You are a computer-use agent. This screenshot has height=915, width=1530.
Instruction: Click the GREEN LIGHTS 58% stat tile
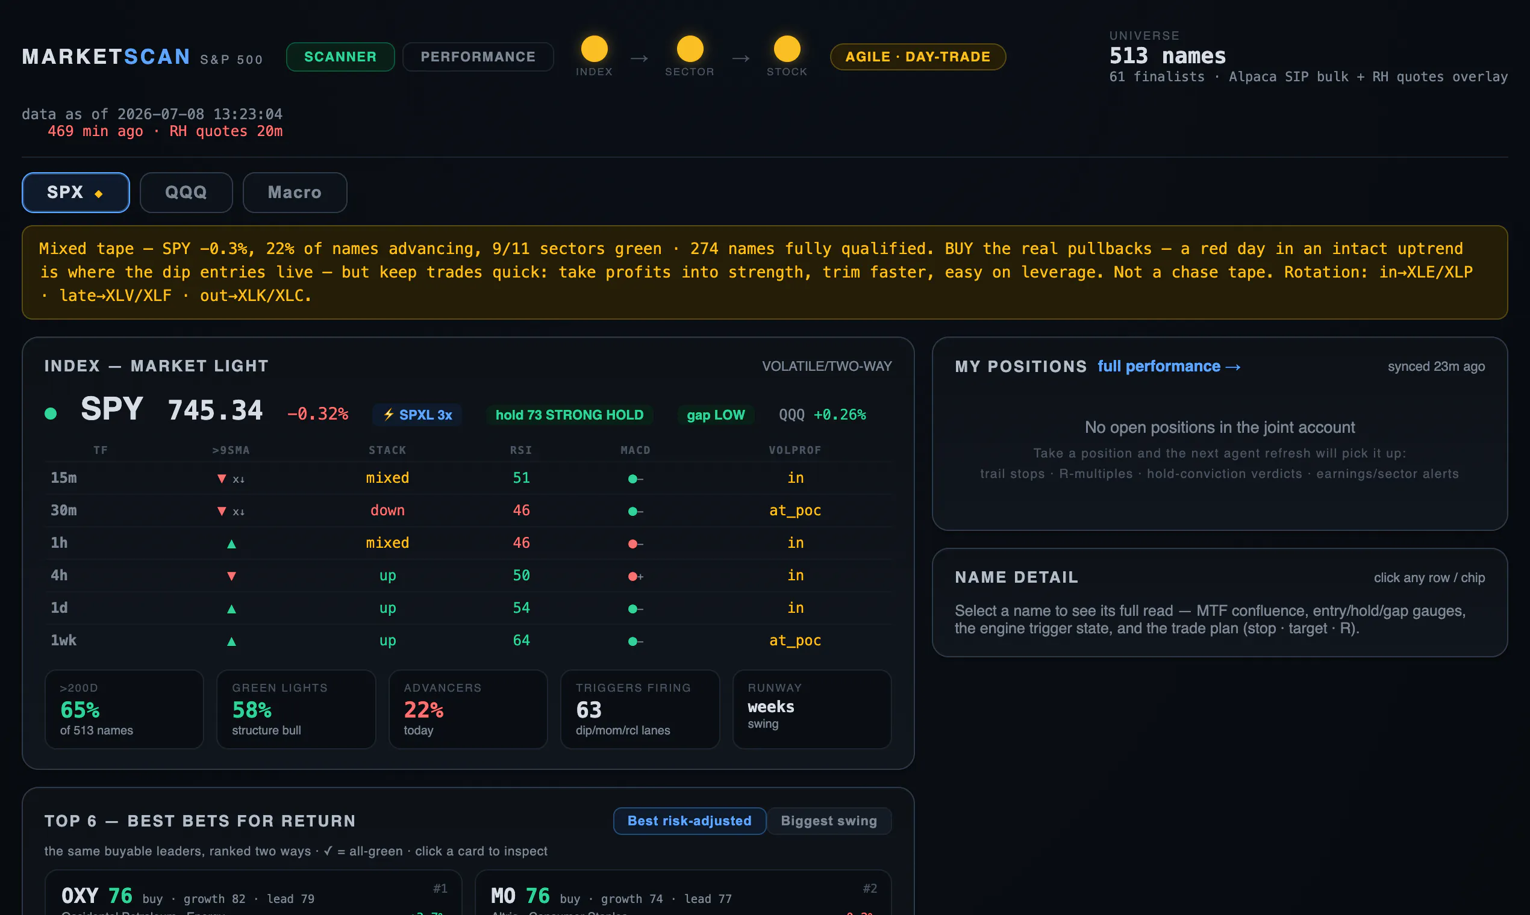(296, 709)
